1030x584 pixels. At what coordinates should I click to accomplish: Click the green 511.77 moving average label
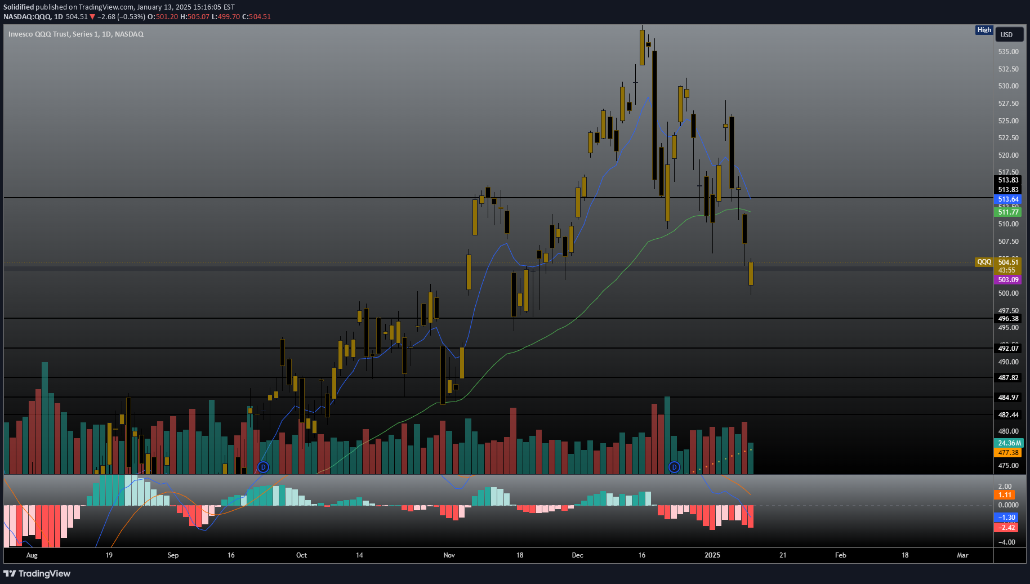[1008, 212]
